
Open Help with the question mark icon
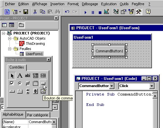(148, 12)
